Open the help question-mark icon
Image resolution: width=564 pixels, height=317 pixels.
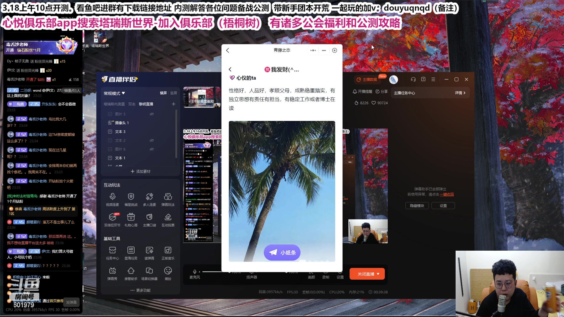423,79
